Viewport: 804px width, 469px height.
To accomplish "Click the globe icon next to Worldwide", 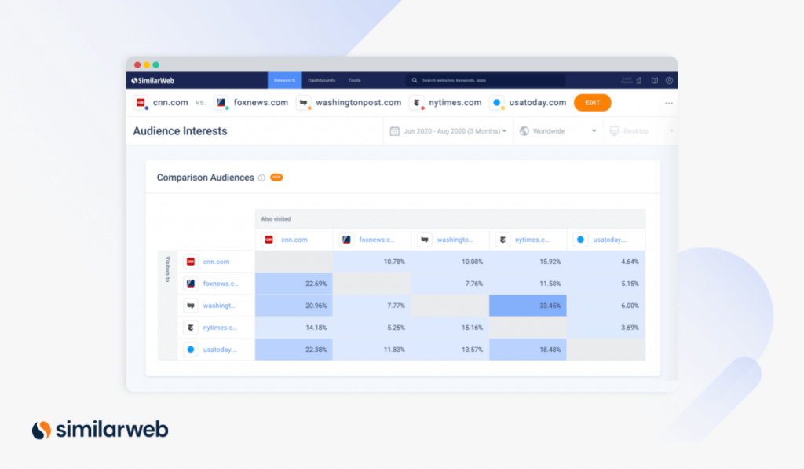I will pos(524,130).
